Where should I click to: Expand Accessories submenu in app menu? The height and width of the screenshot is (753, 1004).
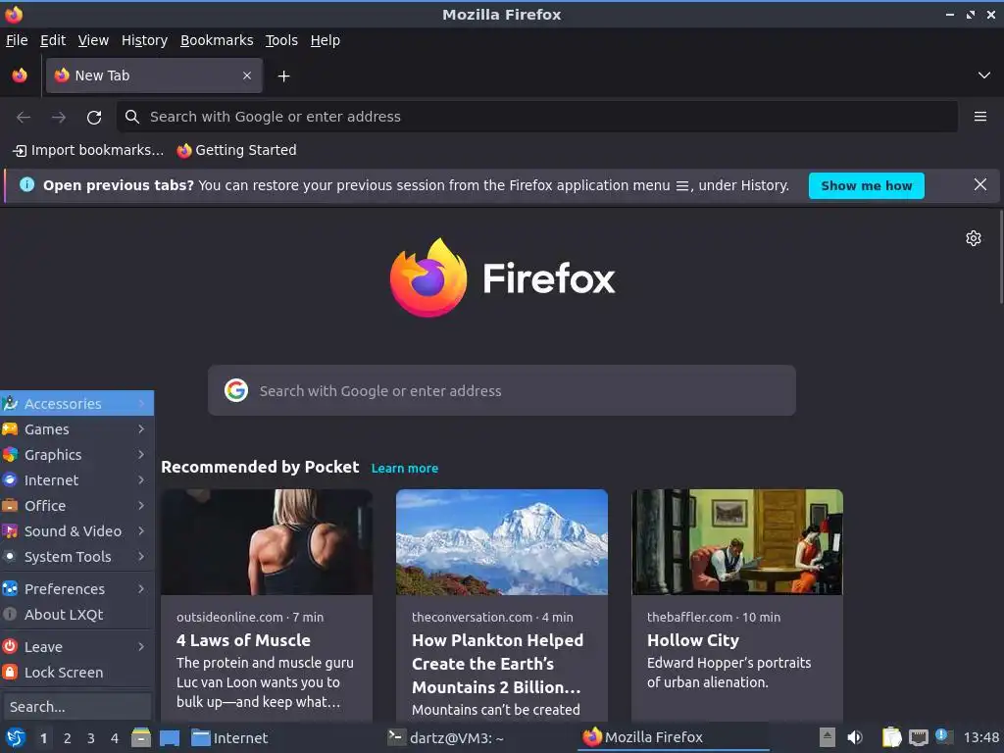tap(76, 403)
